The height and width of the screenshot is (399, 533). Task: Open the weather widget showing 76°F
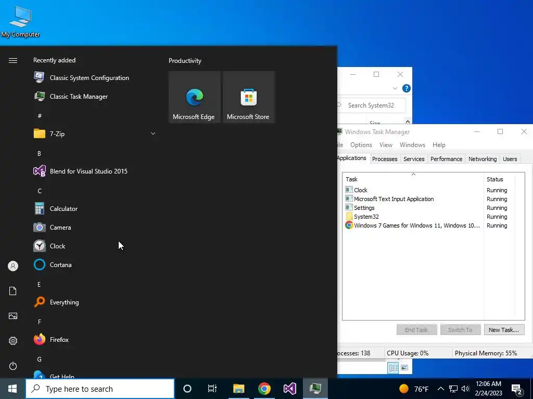click(414, 389)
